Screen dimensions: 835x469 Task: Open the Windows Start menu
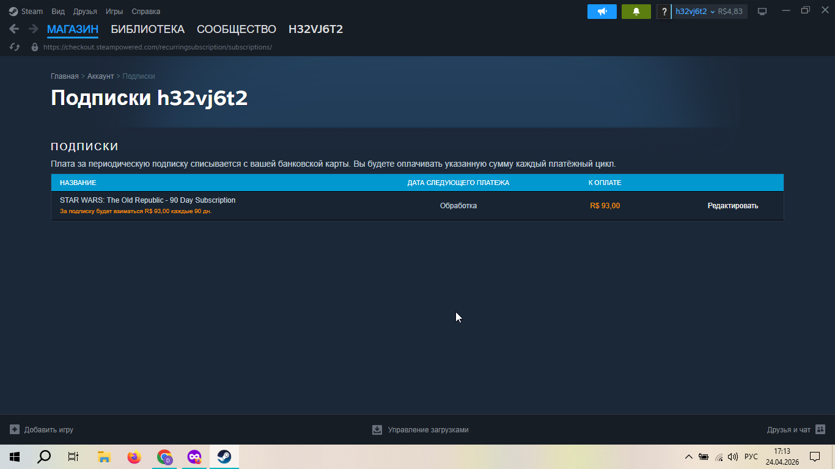pyautogui.click(x=15, y=457)
